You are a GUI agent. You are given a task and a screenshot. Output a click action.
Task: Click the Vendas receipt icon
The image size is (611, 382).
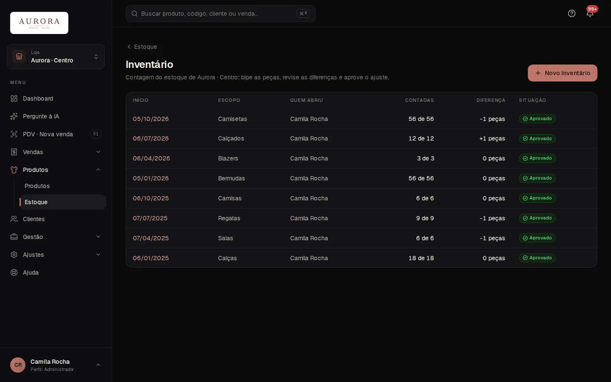click(x=14, y=152)
